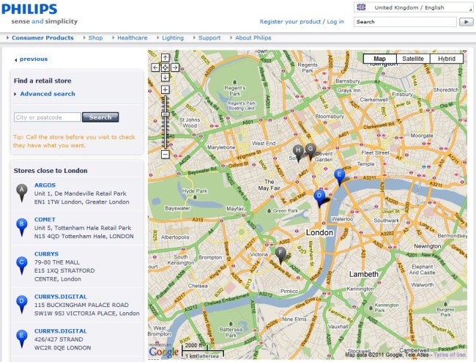
Task: Click the 'London' label on the map
Action: pos(319,232)
